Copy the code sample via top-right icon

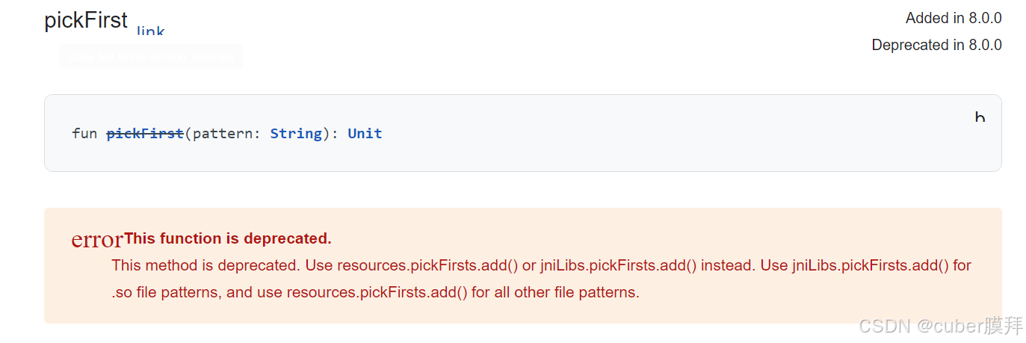click(x=980, y=117)
